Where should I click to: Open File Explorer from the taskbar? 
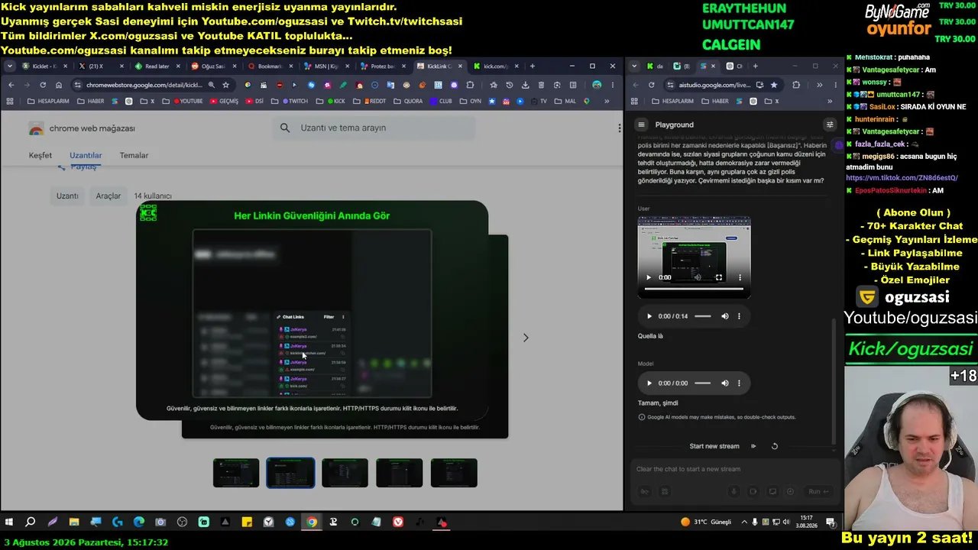pyautogui.click(x=74, y=522)
